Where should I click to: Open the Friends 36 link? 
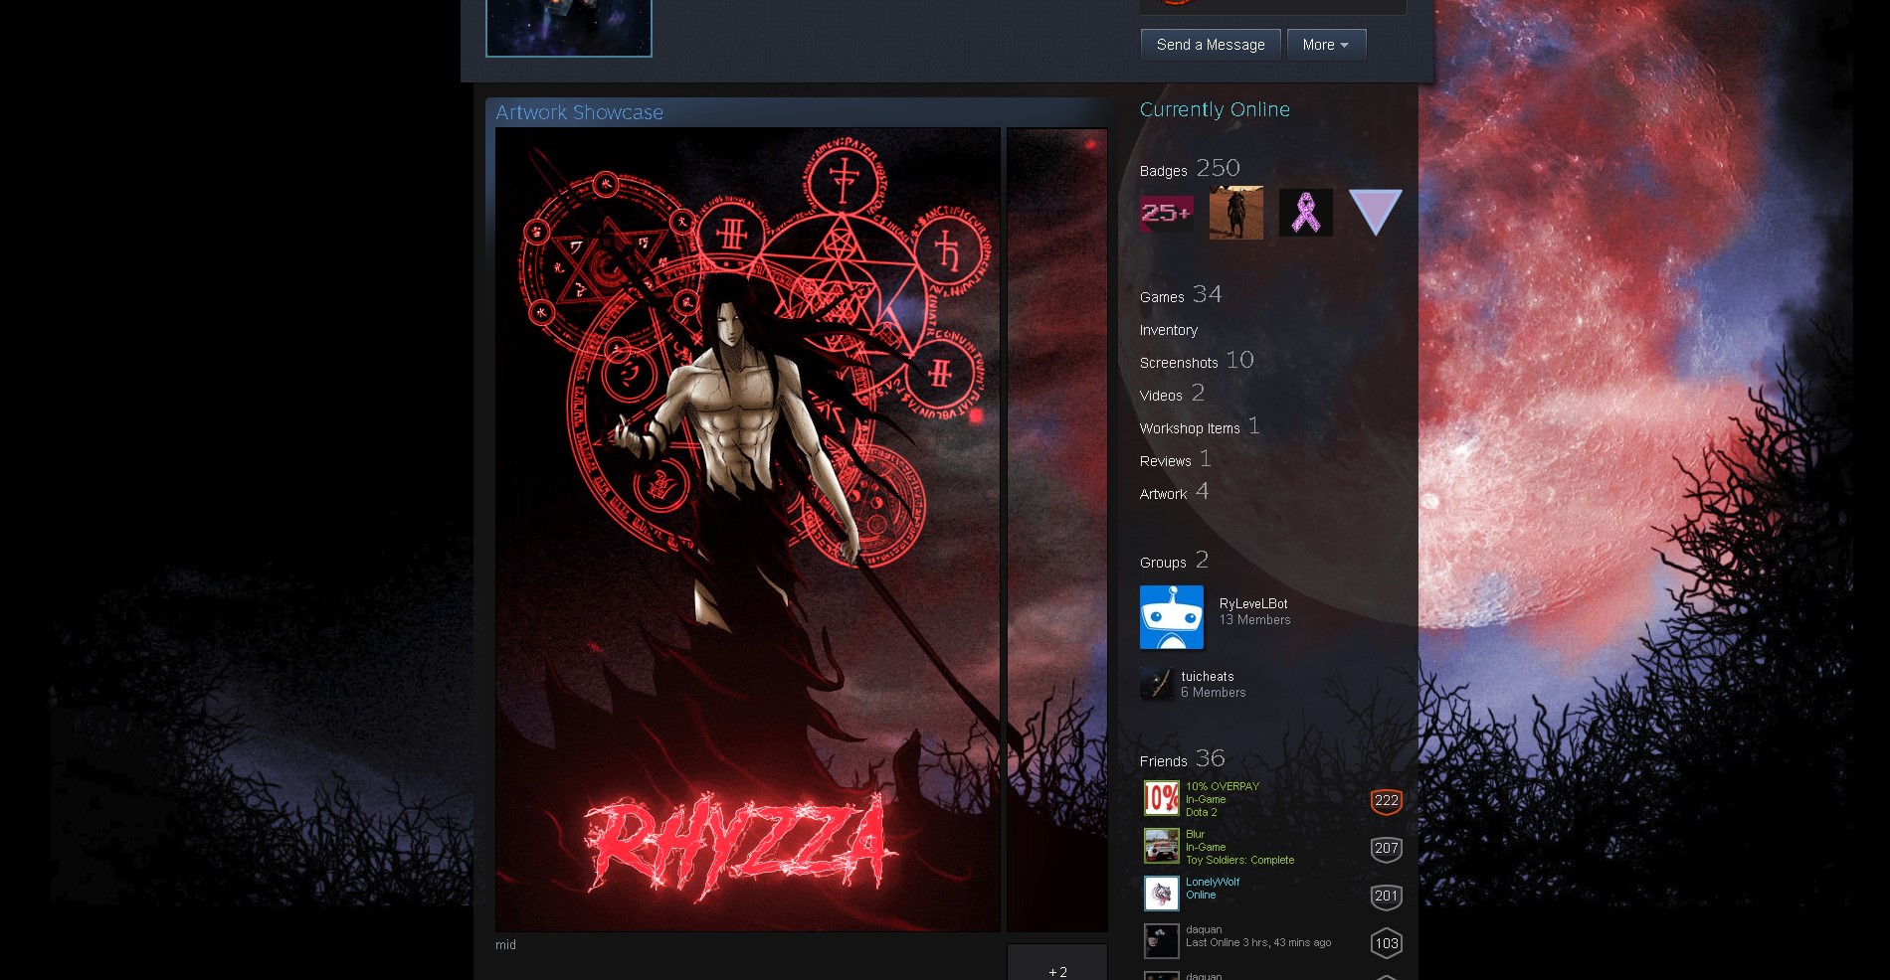tap(1182, 758)
